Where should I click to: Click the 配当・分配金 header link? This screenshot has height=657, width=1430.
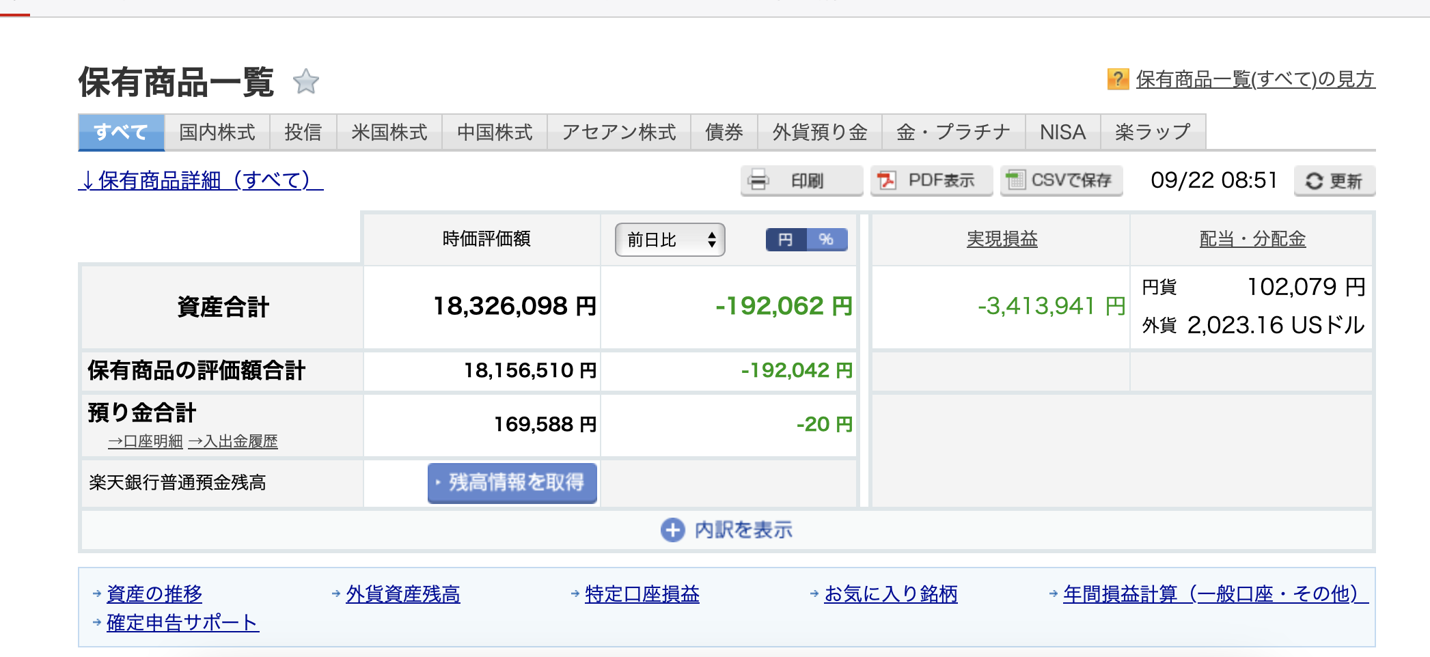1252,239
